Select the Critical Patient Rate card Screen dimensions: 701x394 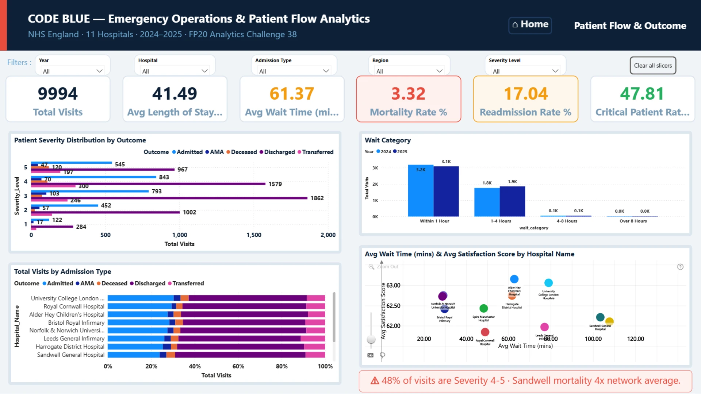[x=643, y=99]
